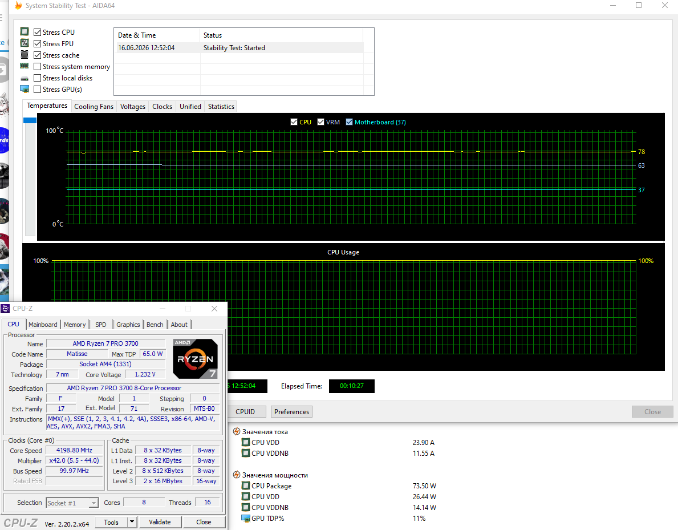
Task: Click the Elapsed Time 00:10:27 display
Action: 351,386
